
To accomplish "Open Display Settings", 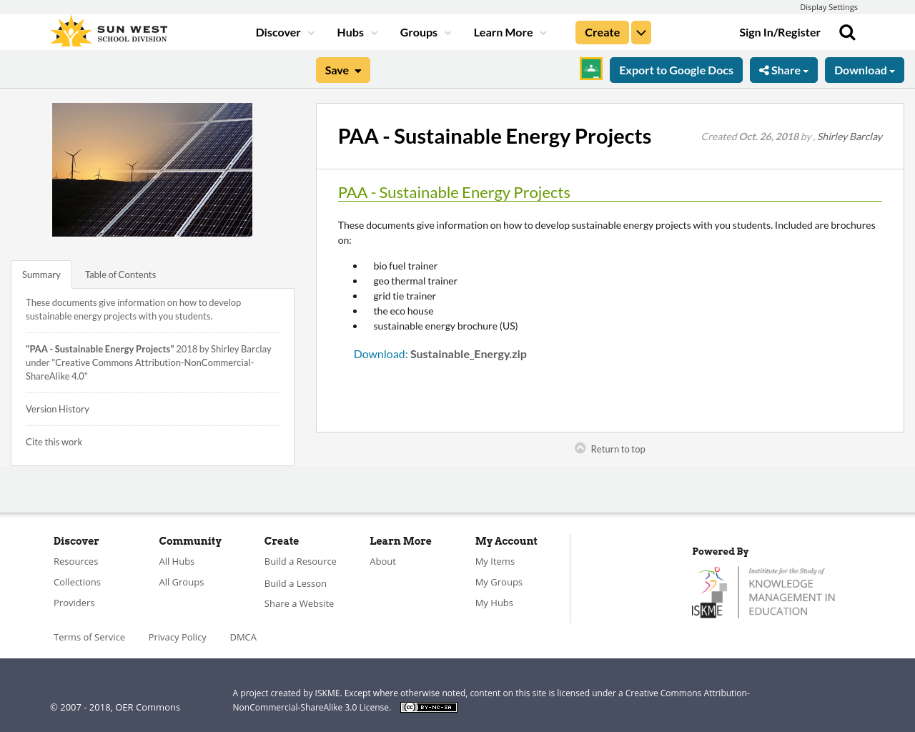I will 829,6.
